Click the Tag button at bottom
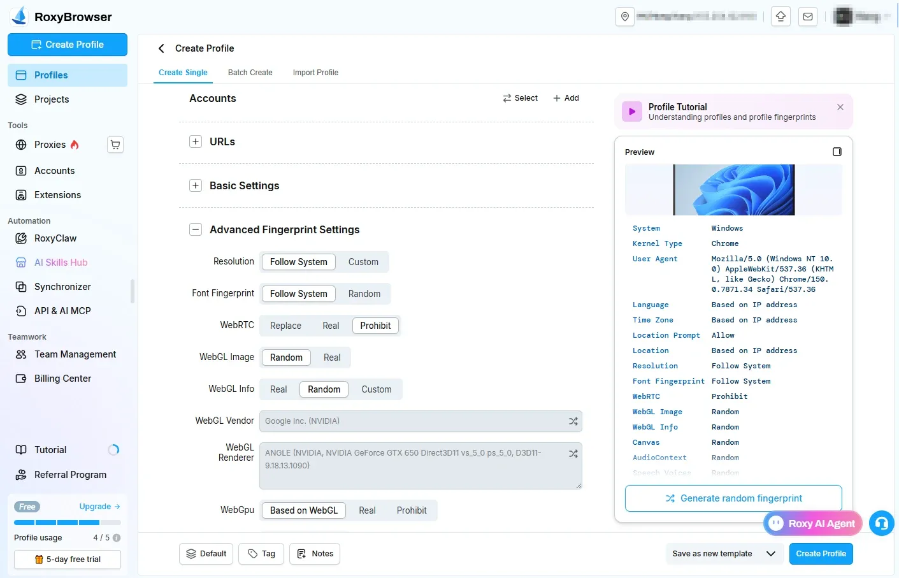Screen dimensions: 899x578 (261, 554)
